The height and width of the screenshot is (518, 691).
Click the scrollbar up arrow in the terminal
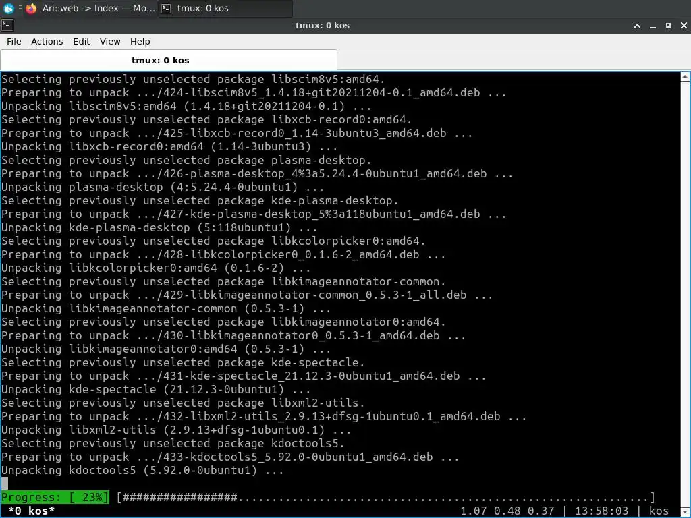[686, 77]
